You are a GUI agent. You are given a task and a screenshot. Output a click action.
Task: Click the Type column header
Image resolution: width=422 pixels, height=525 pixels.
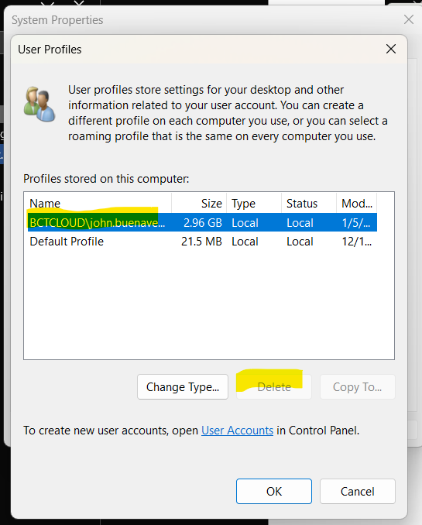click(x=254, y=203)
